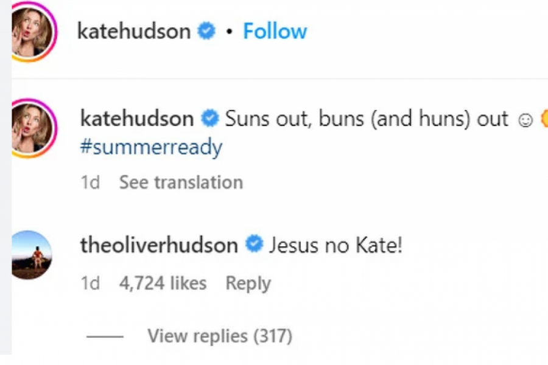548x365 pixels.
Task: Open katehudson's story from header avatar
Action: click(33, 32)
